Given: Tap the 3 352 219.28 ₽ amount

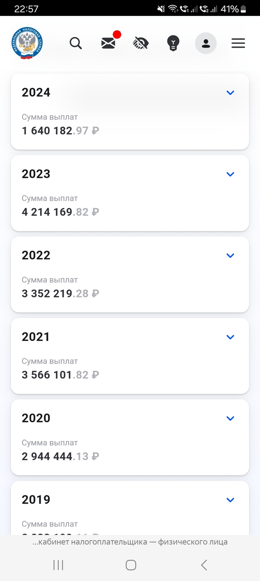Looking at the screenshot, I should point(60,293).
